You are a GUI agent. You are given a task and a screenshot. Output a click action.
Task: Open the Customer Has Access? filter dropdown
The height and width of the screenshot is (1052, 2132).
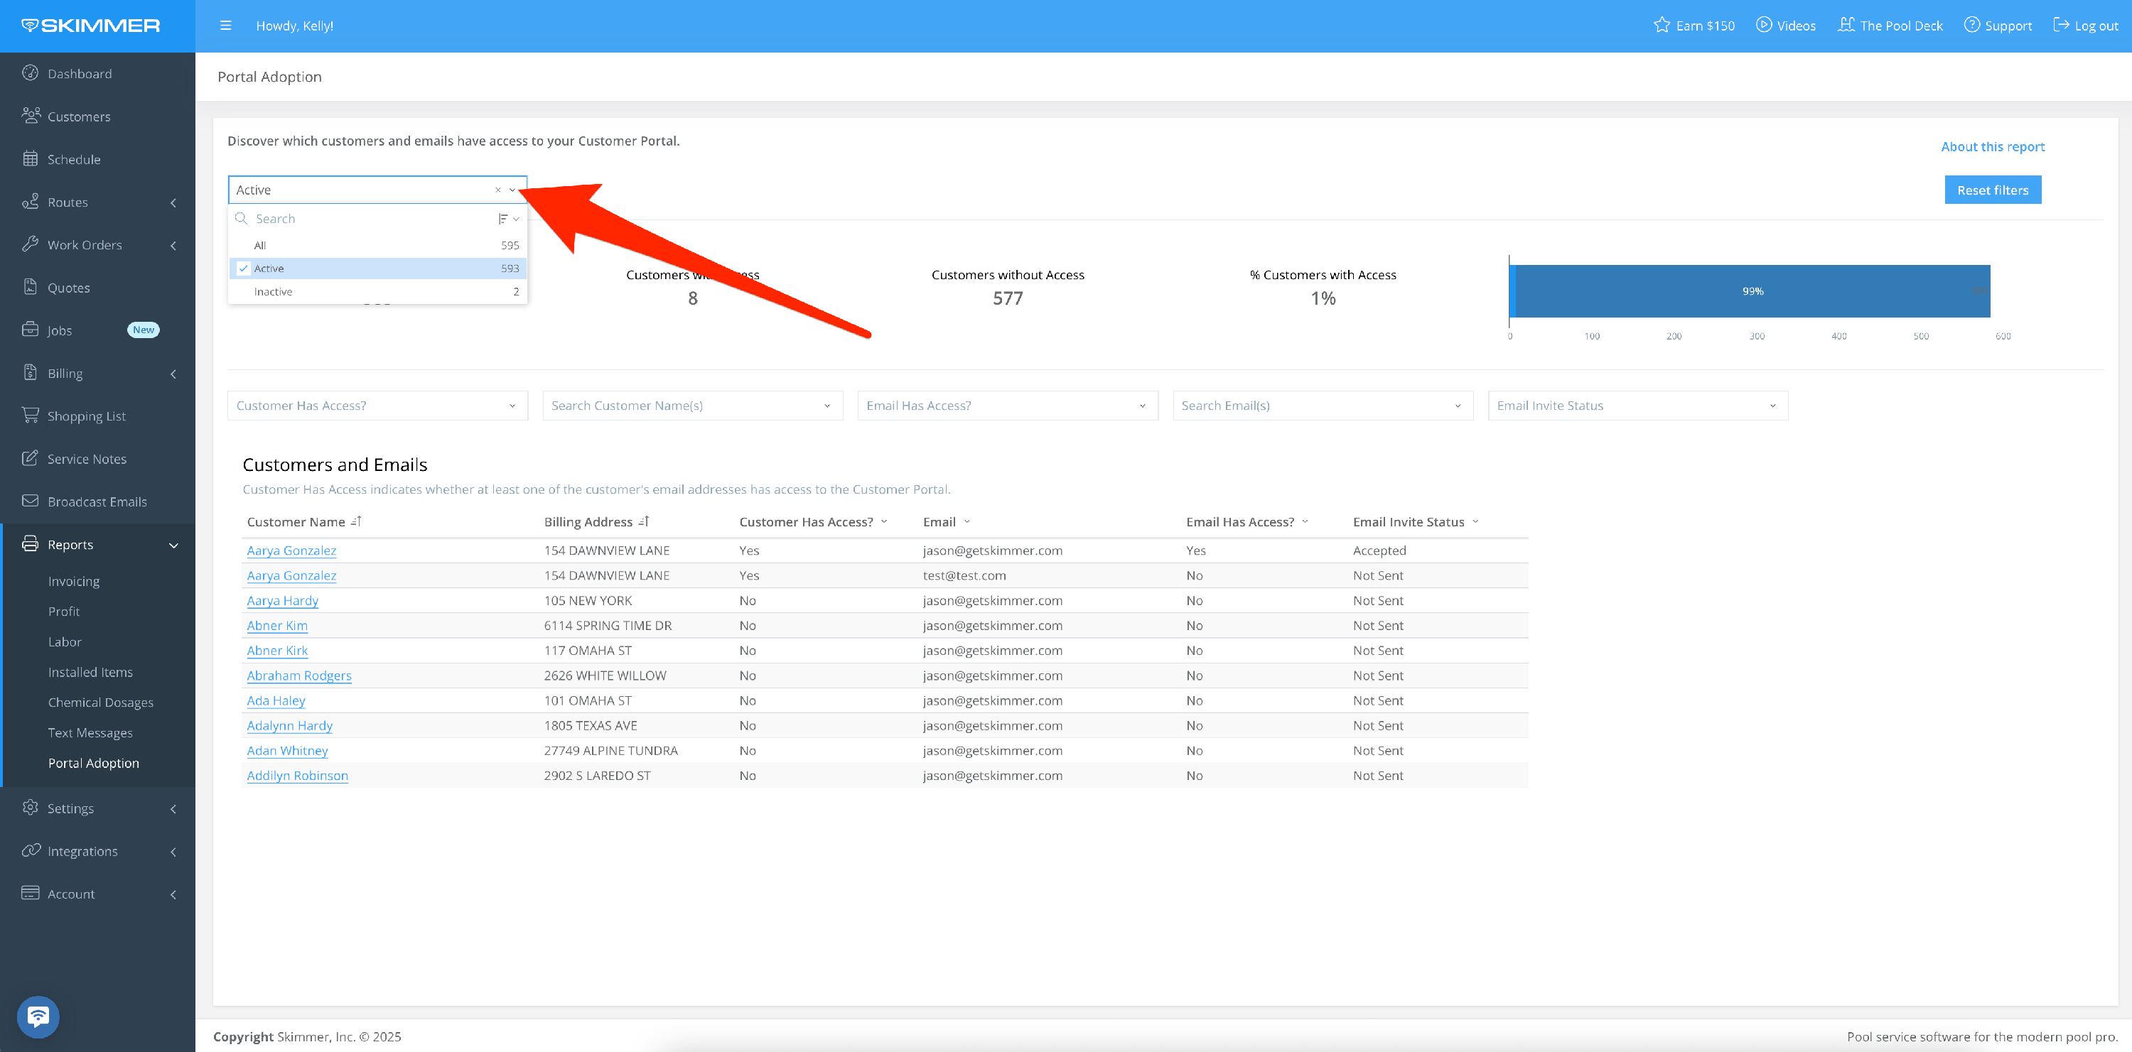[377, 406]
